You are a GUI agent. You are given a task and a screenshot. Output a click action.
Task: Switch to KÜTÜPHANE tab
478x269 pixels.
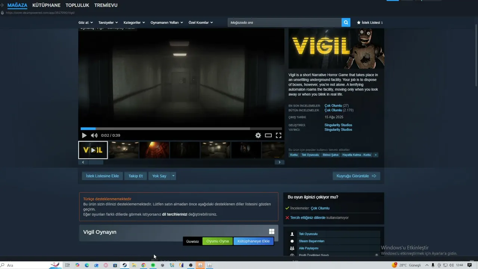pyautogui.click(x=46, y=5)
